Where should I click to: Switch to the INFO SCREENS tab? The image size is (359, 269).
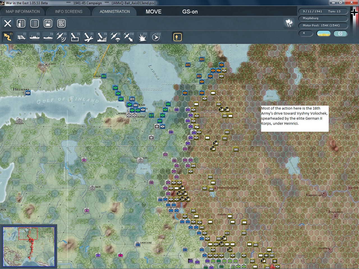(x=69, y=11)
